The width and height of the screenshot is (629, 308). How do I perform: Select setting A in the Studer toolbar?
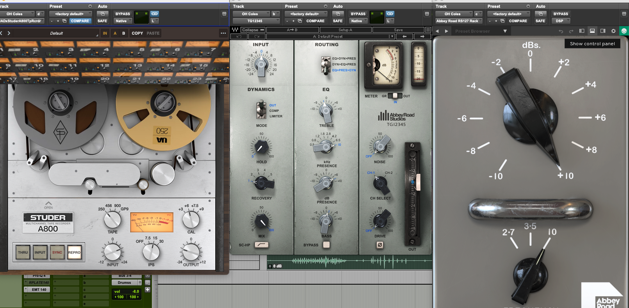115,33
